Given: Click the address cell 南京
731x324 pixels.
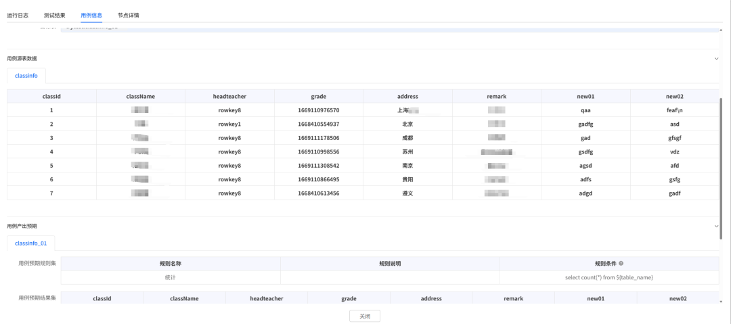Looking at the screenshot, I should [x=407, y=166].
